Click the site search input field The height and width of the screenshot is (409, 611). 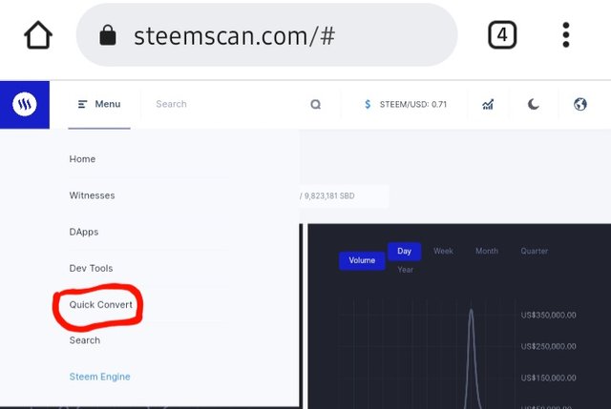(x=224, y=105)
